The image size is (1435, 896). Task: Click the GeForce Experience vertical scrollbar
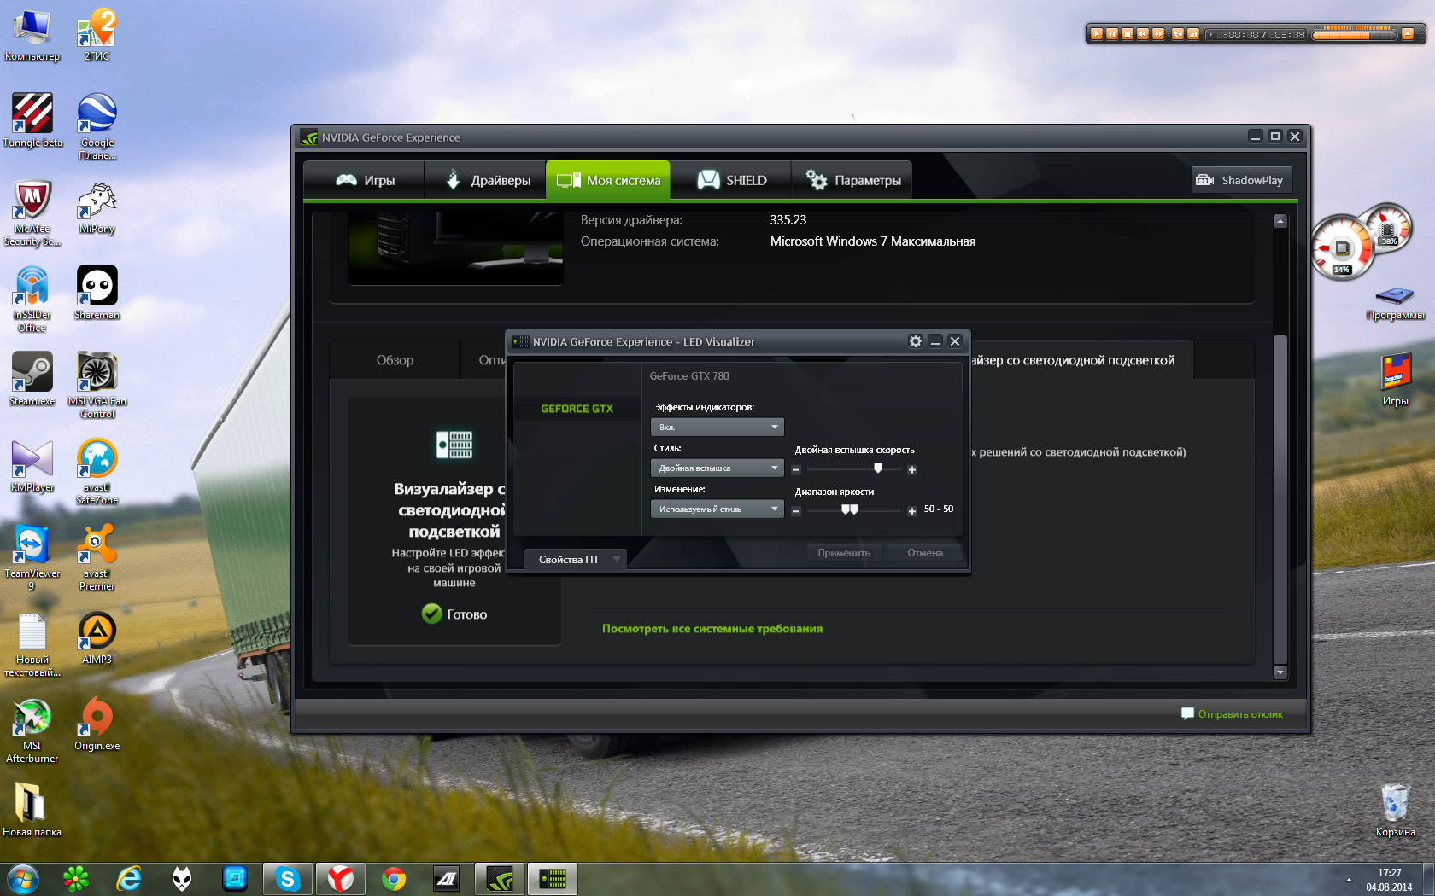click(1280, 499)
